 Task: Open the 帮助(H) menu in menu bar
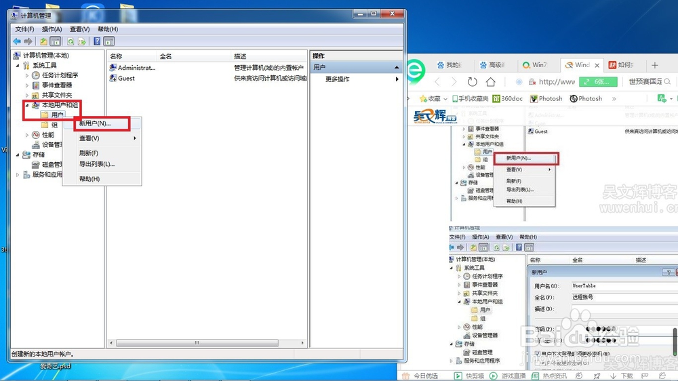(x=108, y=29)
